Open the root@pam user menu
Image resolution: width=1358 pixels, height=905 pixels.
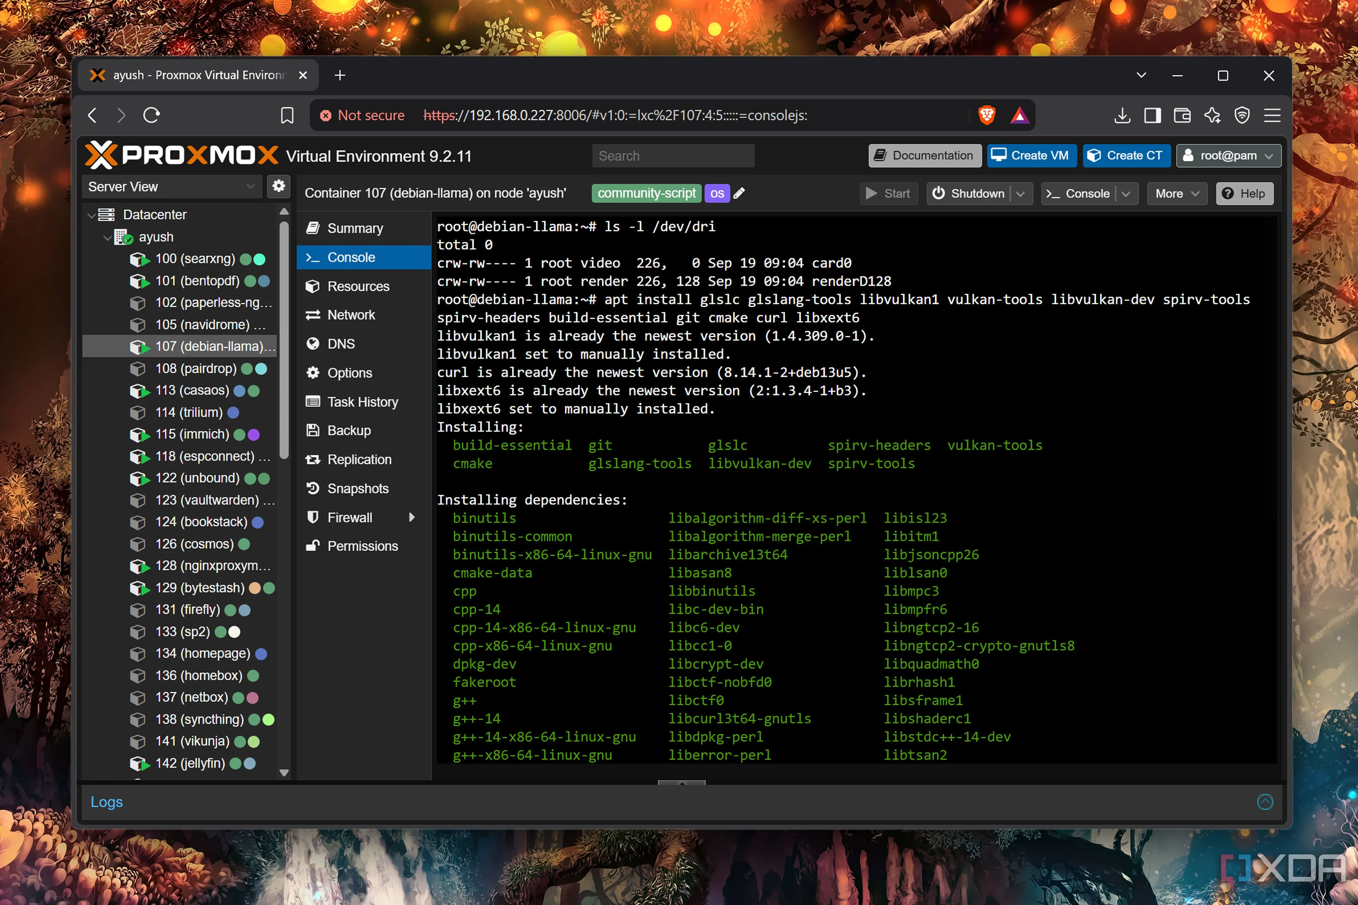click(x=1228, y=156)
